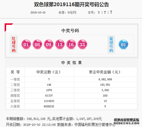Click red ball number 13

click(x=60, y=44)
